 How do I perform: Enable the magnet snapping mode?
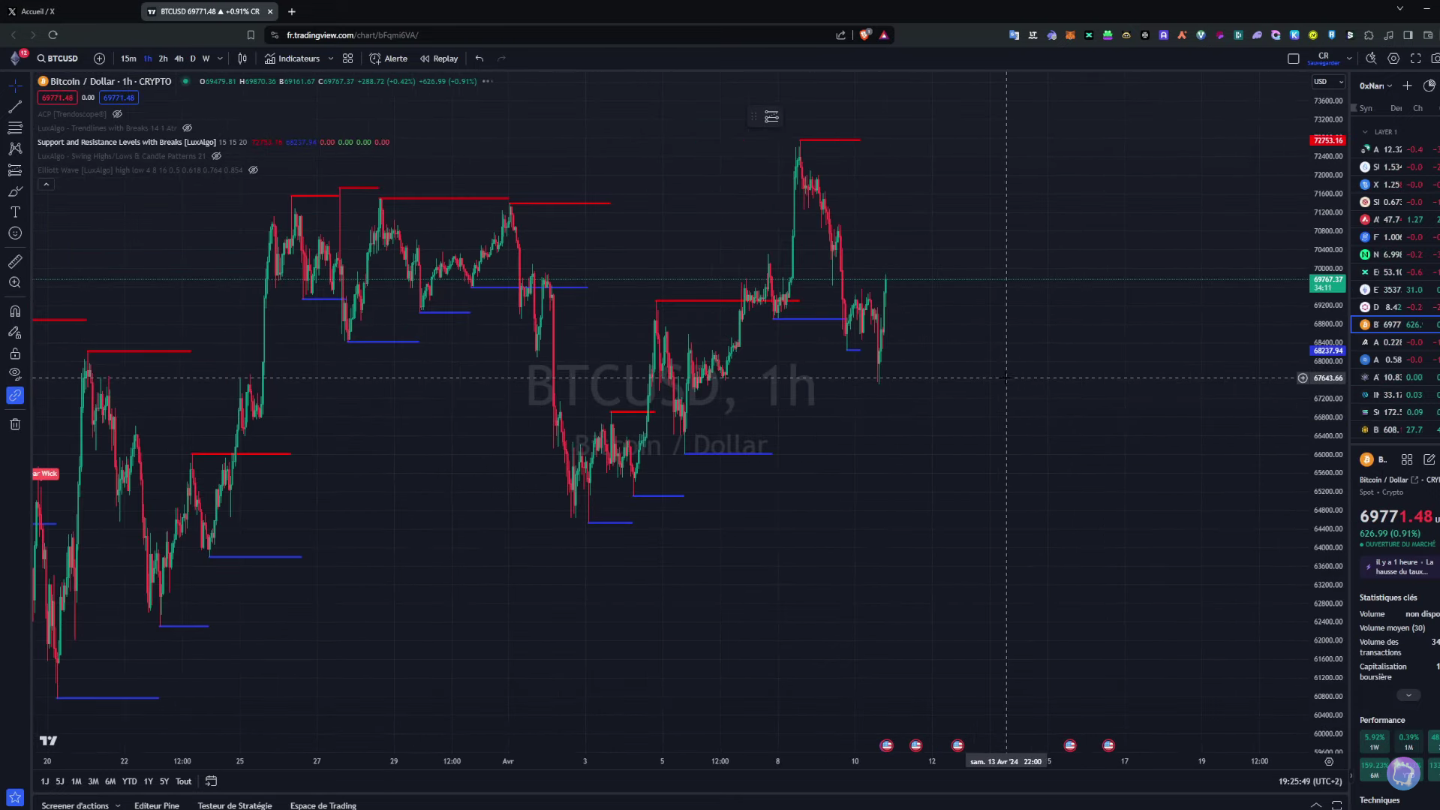click(x=15, y=310)
